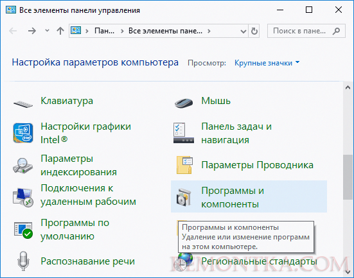Close the Control Panel window

(339, 10)
